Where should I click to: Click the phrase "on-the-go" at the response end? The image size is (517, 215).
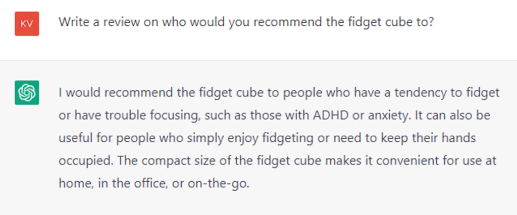pos(222,183)
